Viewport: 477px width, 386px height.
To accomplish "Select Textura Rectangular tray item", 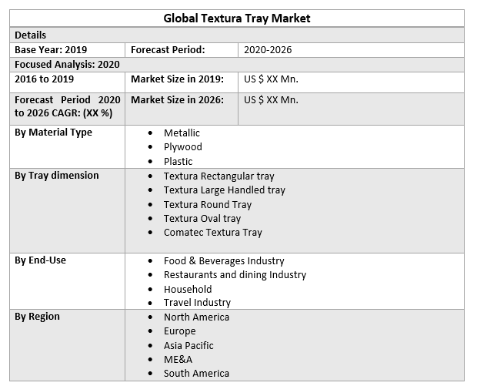I will point(218,176).
